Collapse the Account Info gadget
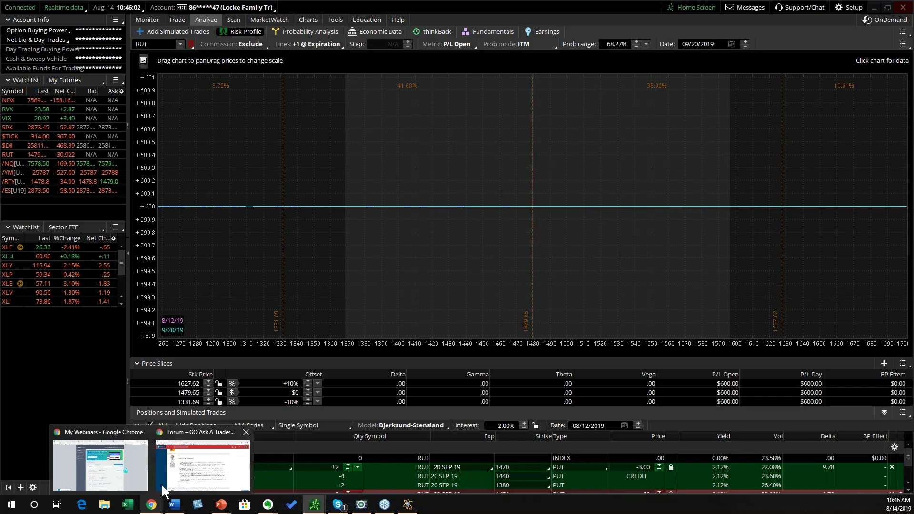Viewport: 914px width, 514px height. (8, 20)
